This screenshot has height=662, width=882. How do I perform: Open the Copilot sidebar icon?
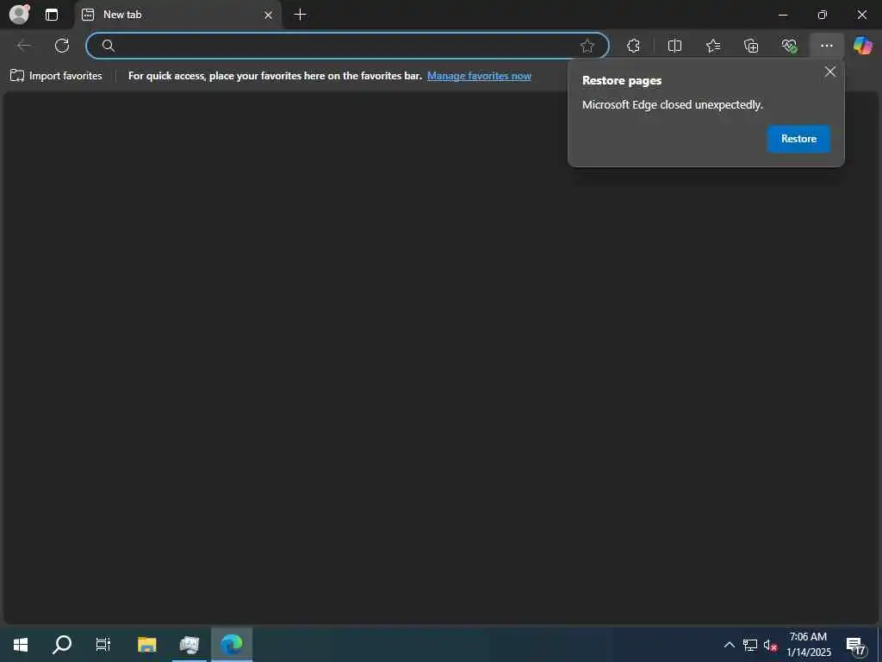click(862, 46)
